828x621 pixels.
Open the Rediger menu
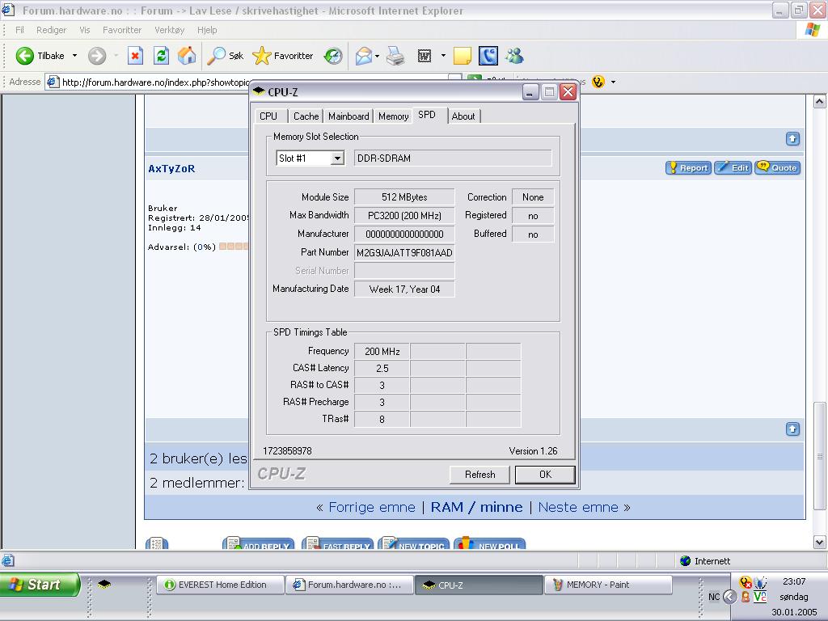[x=51, y=30]
